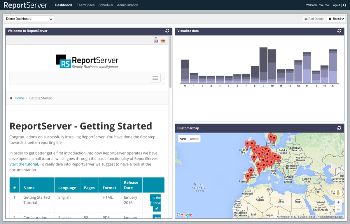Click the Add Dadget button

314,19
